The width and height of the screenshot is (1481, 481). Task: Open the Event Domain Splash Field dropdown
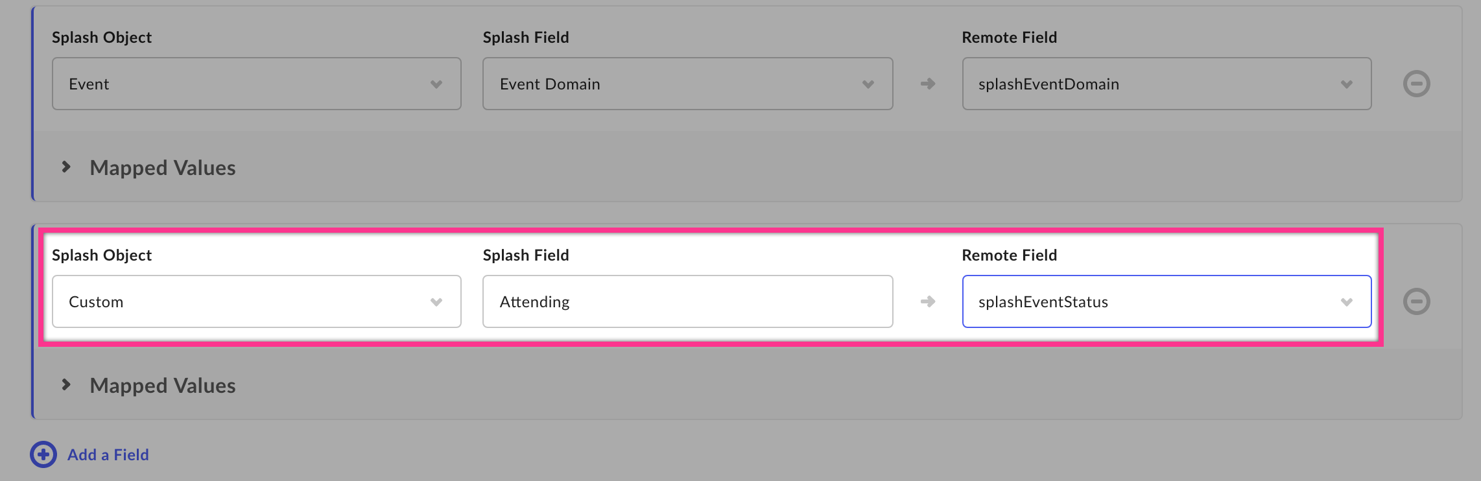coord(688,84)
